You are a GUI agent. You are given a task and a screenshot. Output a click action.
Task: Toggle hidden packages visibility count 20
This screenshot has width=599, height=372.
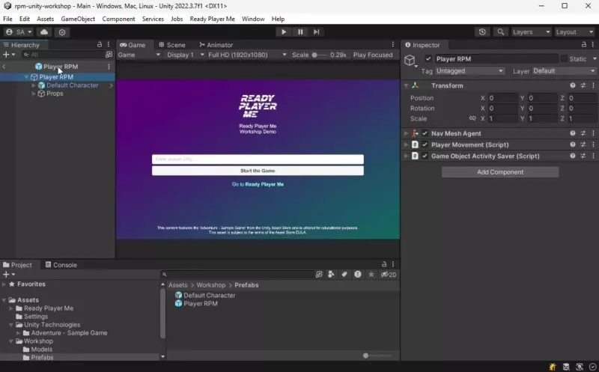click(x=389, y=274)
